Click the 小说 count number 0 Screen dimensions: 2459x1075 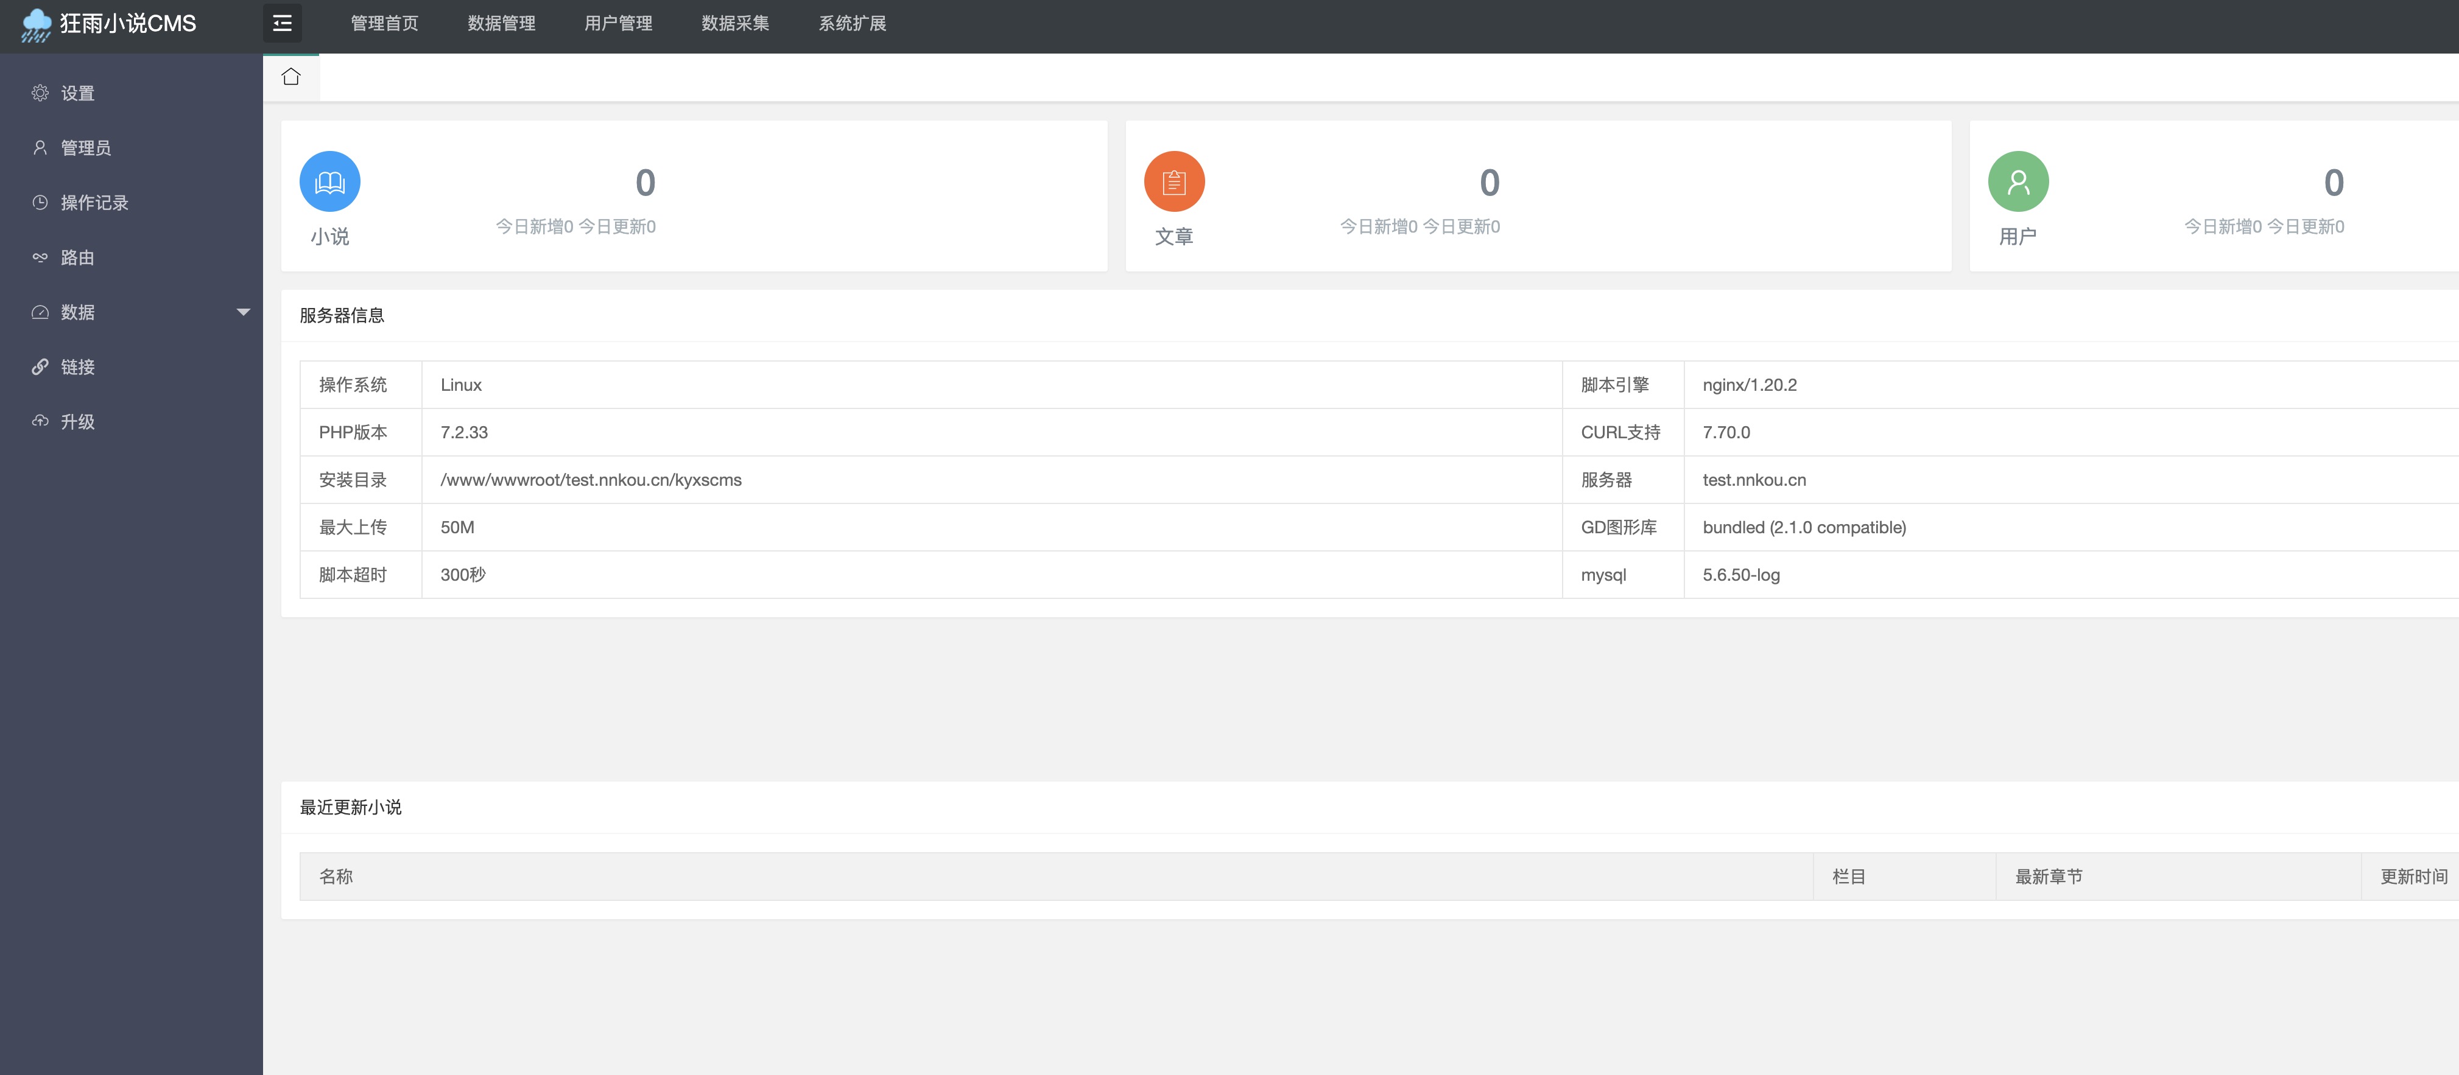pyautogui.click(x=646, y=182)
